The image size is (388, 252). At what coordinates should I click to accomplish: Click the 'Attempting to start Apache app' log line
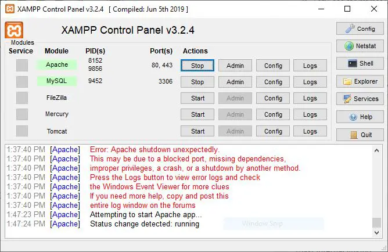(146, 214)
